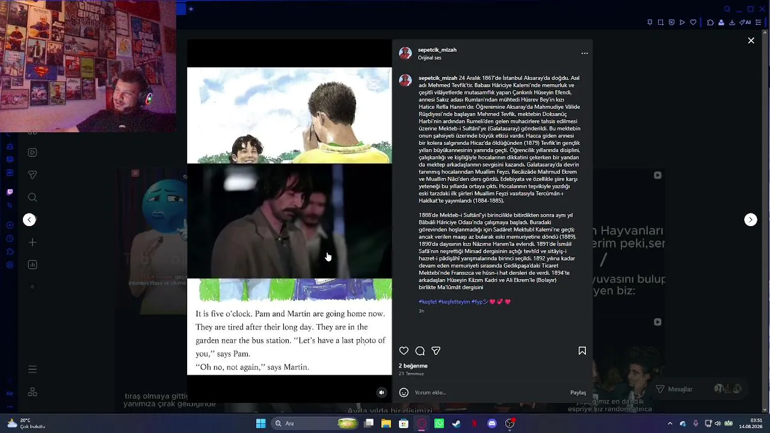The image size is (770, 433).
Task: Open the post's three-dot options menu
Action: pyautogui.click(x=584, y=53)
